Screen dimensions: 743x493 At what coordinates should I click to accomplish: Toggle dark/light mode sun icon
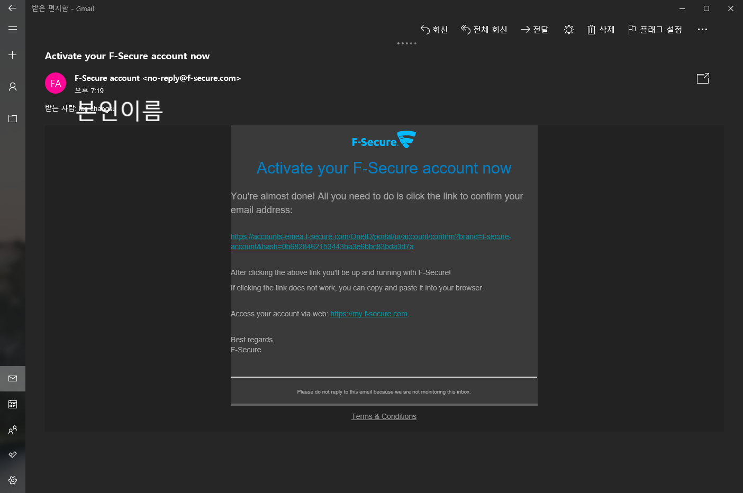click(x=569, y=30)
